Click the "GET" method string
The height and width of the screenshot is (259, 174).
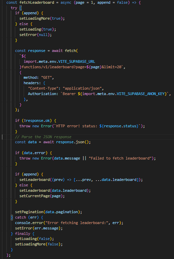pyautogui.click(x=46, y=77)
